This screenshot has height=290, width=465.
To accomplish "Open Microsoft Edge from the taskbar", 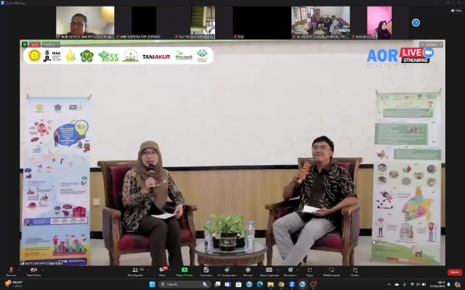I will pyautogui.click(x=260, y=284).
